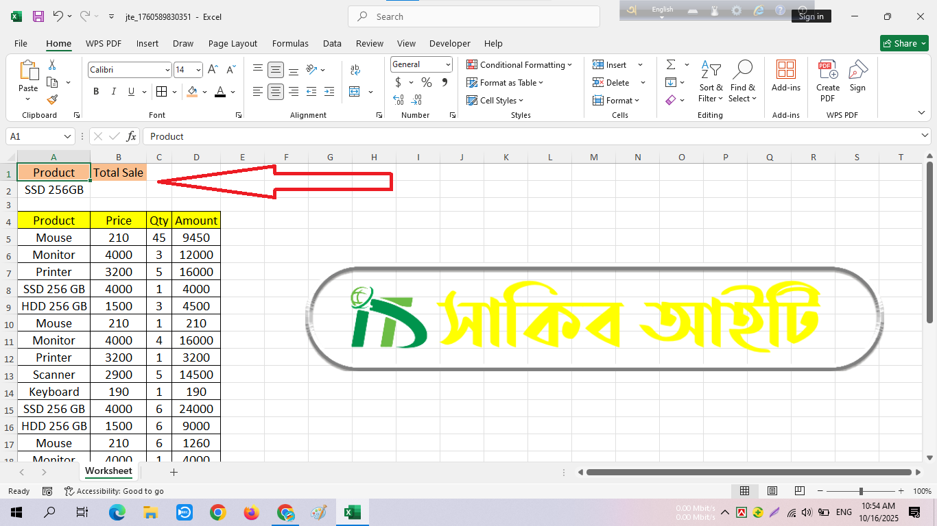Click the Percent Style icon
Image resolution: width=937 pixels, height=526 pixels.
coord(427,83)
